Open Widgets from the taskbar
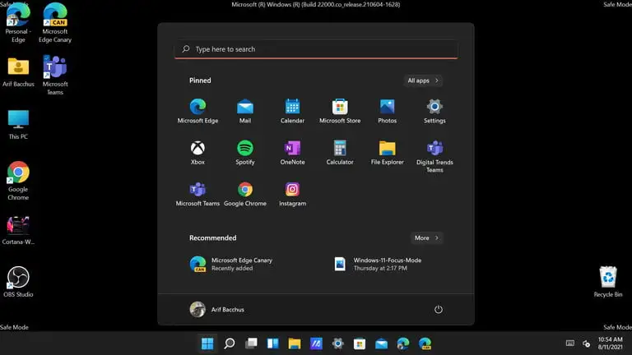The width and height of the screenshot is (632, 355). click(273, 343)
